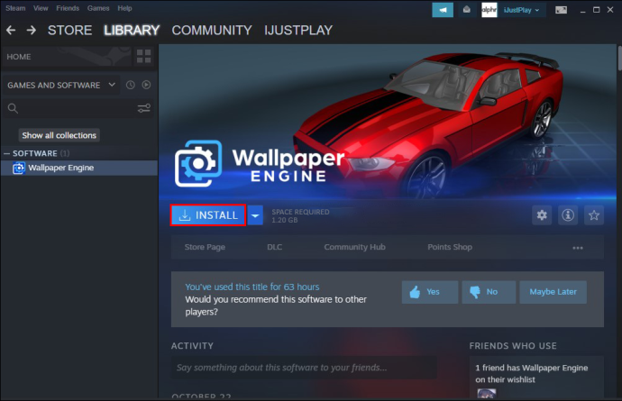Screen dimensions: 622x401
Task: Open the Community Hub tab
Action: [354, 247]
